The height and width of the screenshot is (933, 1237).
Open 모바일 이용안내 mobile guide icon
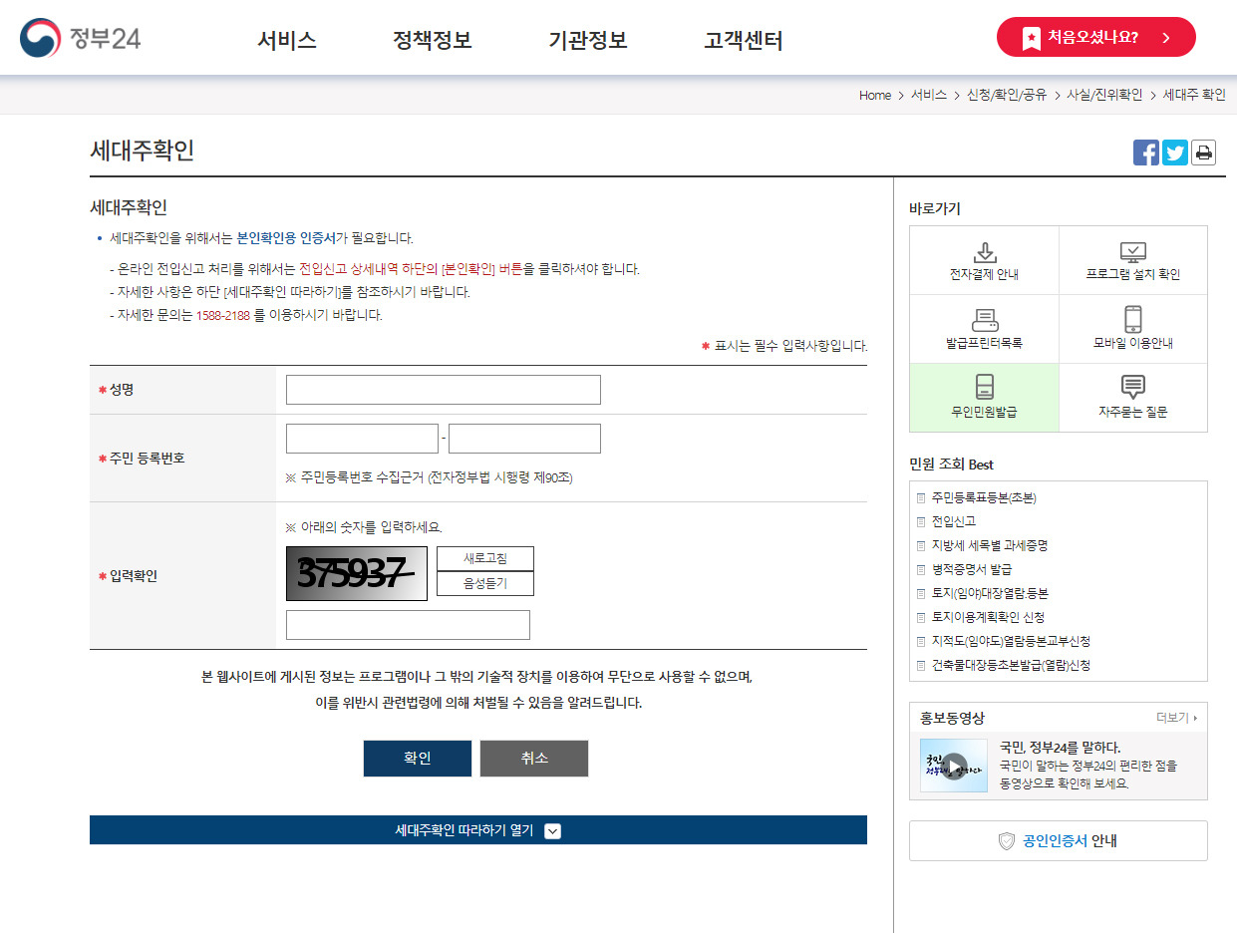[1132, 329]
